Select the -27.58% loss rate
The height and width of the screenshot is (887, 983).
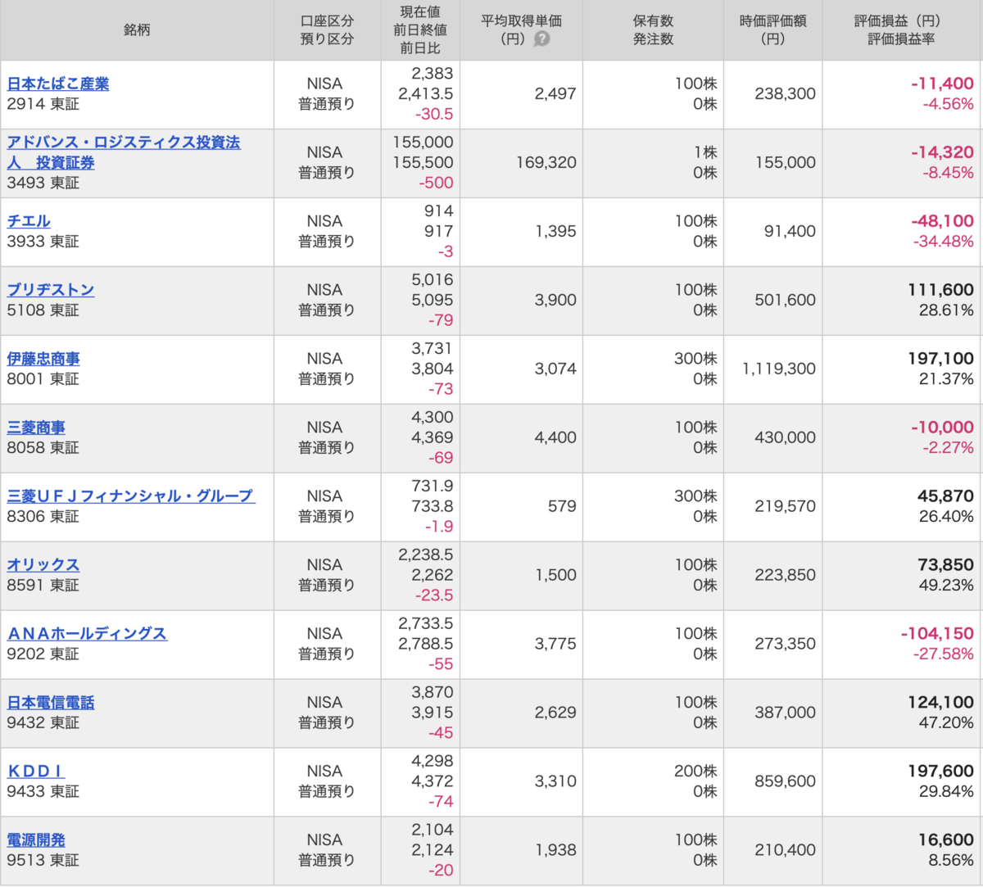click(944, 654)
